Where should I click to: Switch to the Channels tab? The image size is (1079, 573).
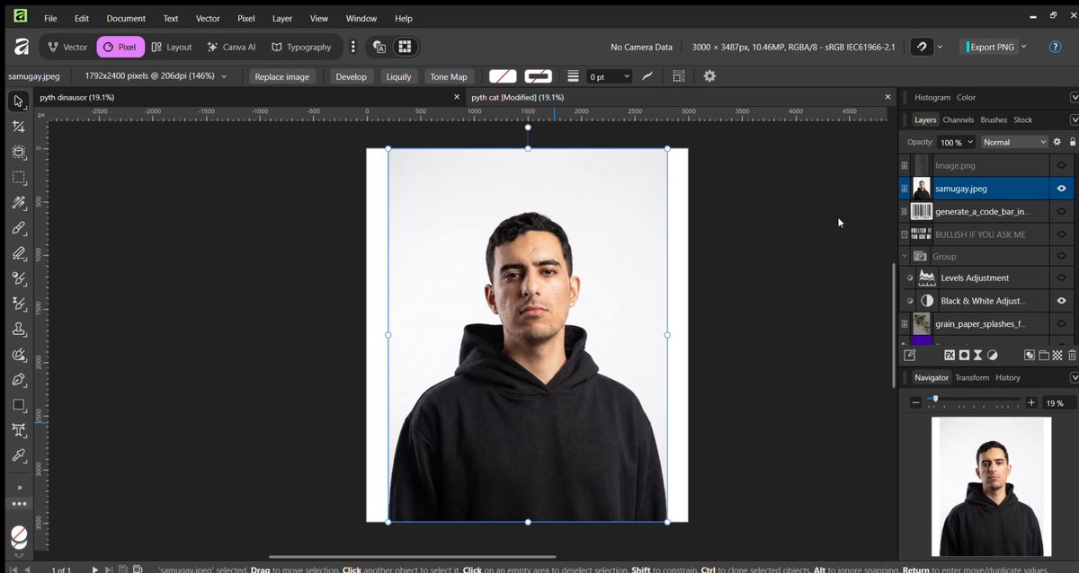click(958, 119)
